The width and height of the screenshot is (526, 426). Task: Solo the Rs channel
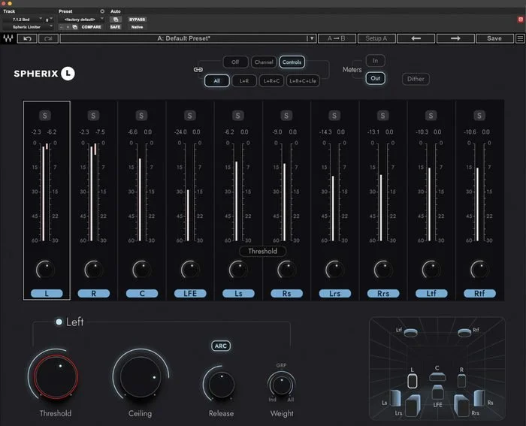pos(286,116)
